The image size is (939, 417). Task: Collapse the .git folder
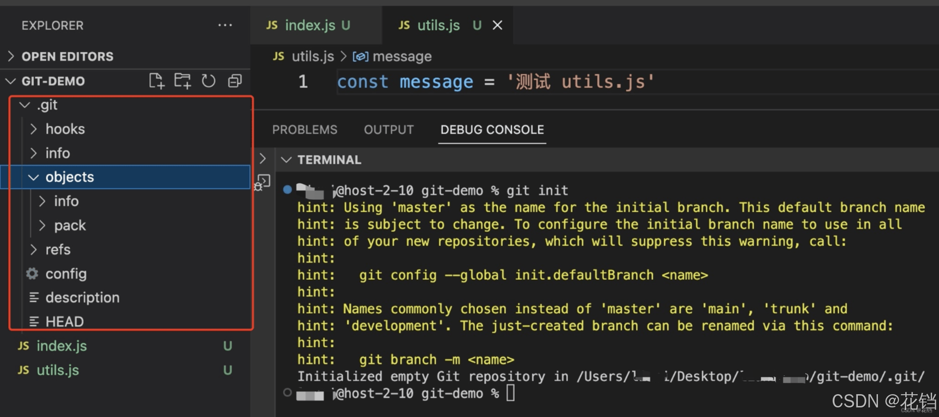25,105
